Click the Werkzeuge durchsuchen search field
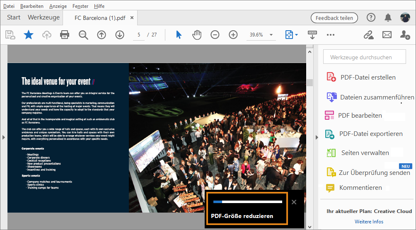This screenshot has height=230, width=416. [365, 57]
